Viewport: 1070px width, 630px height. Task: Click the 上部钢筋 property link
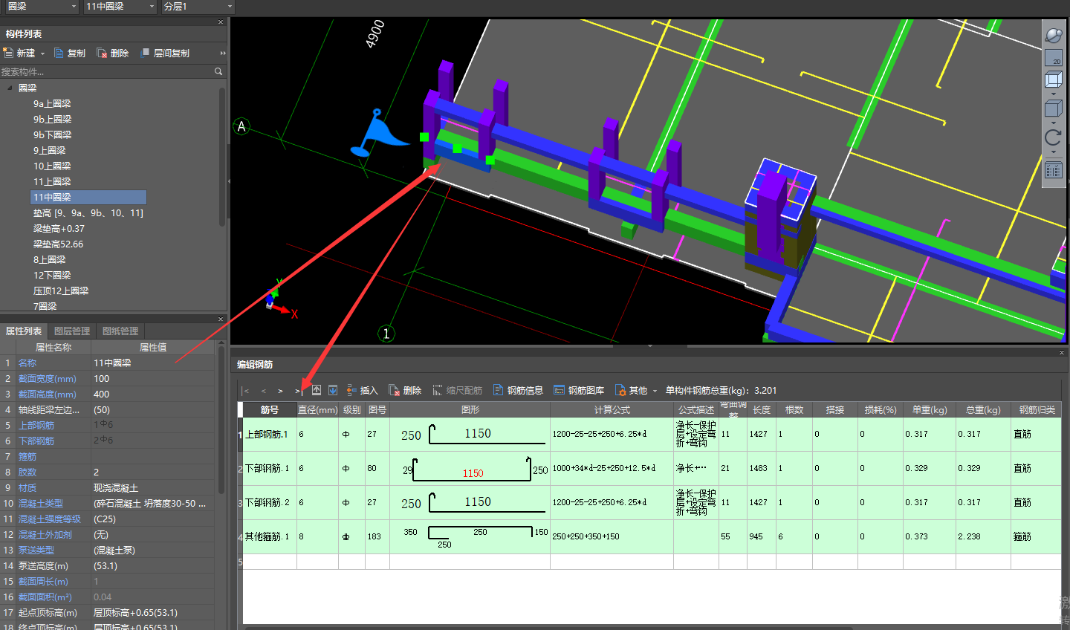36,426
